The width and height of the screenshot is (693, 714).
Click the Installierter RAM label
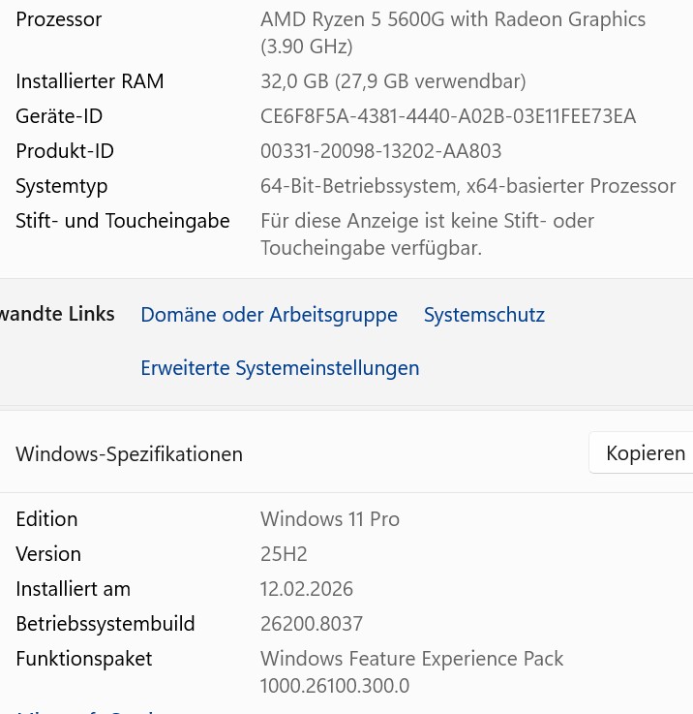pos(90,81)
